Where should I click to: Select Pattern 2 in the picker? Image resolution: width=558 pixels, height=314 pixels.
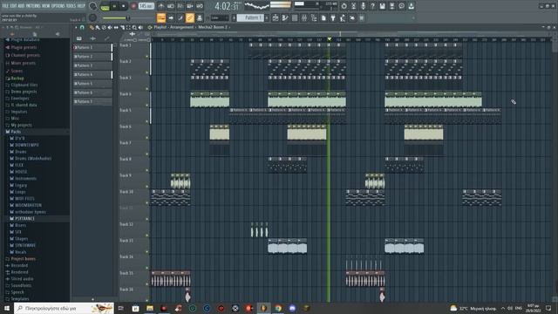tap(92, 57)
